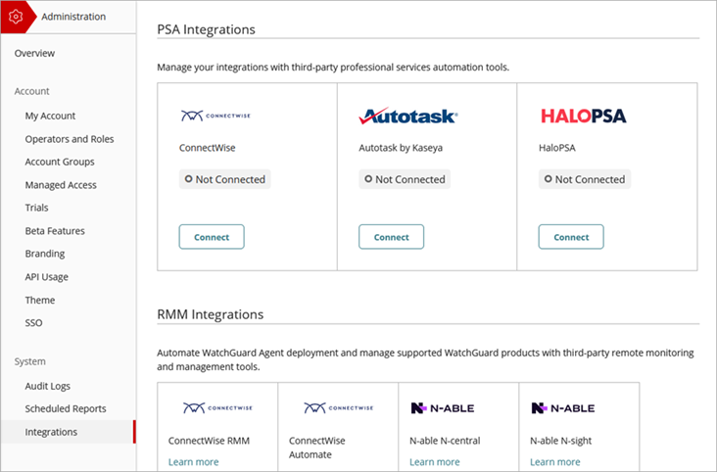
Task: Open the Overview page
Action: coord(34,54)
